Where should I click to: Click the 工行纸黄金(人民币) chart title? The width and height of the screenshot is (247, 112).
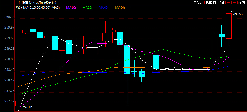point(29,3)
